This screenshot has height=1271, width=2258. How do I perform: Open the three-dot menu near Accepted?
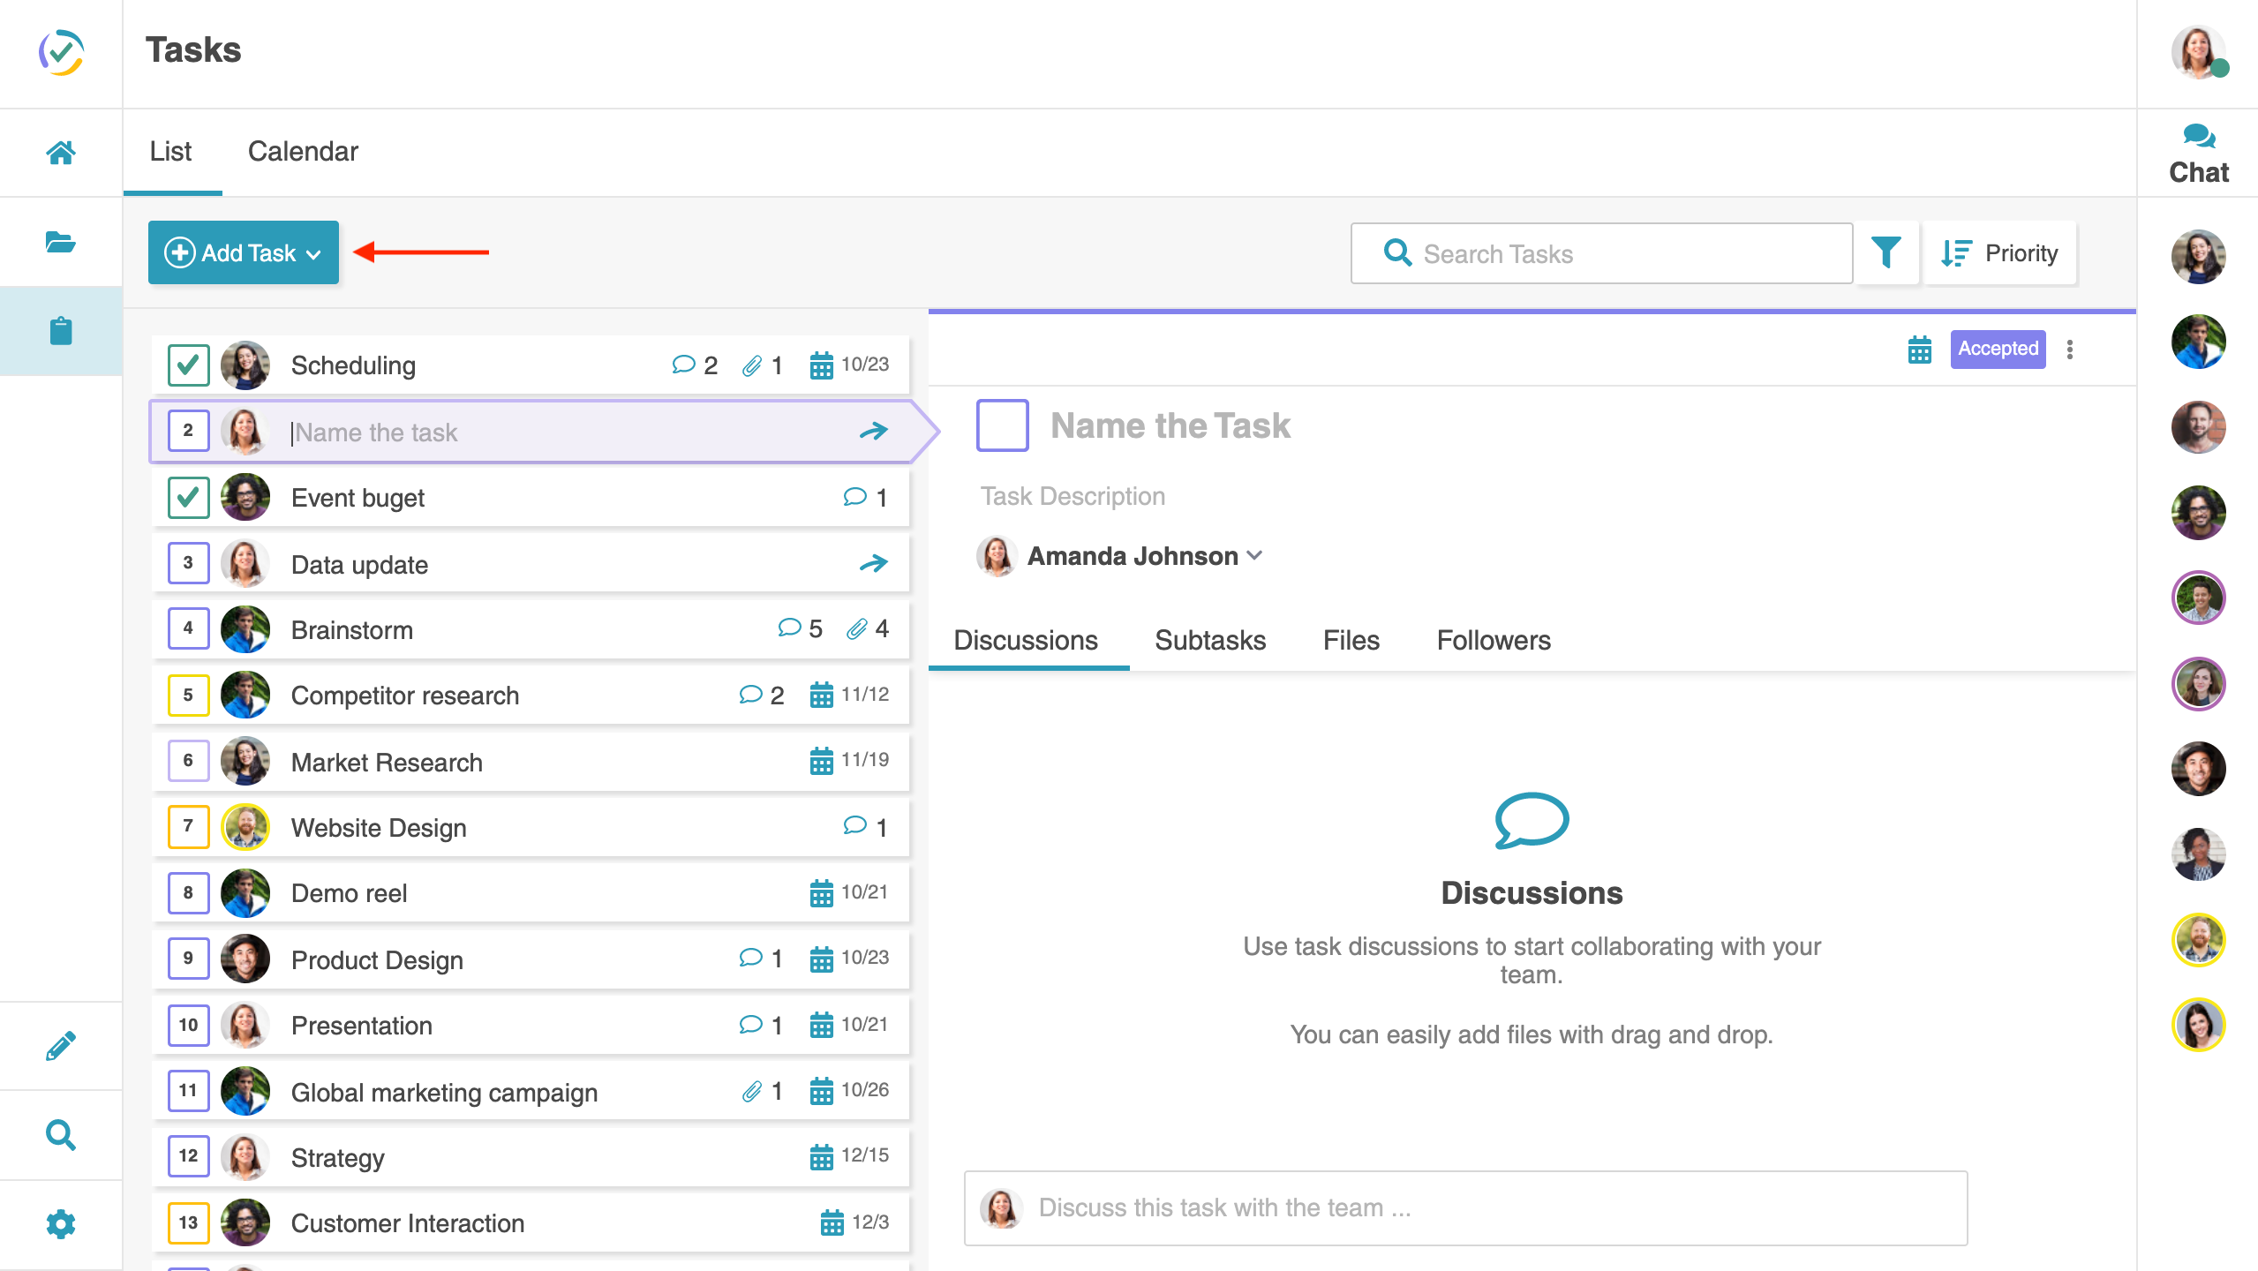click(2070, 350)
